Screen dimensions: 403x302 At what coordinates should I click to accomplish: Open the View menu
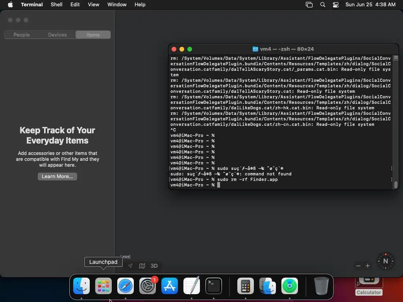tap(93, 4)
